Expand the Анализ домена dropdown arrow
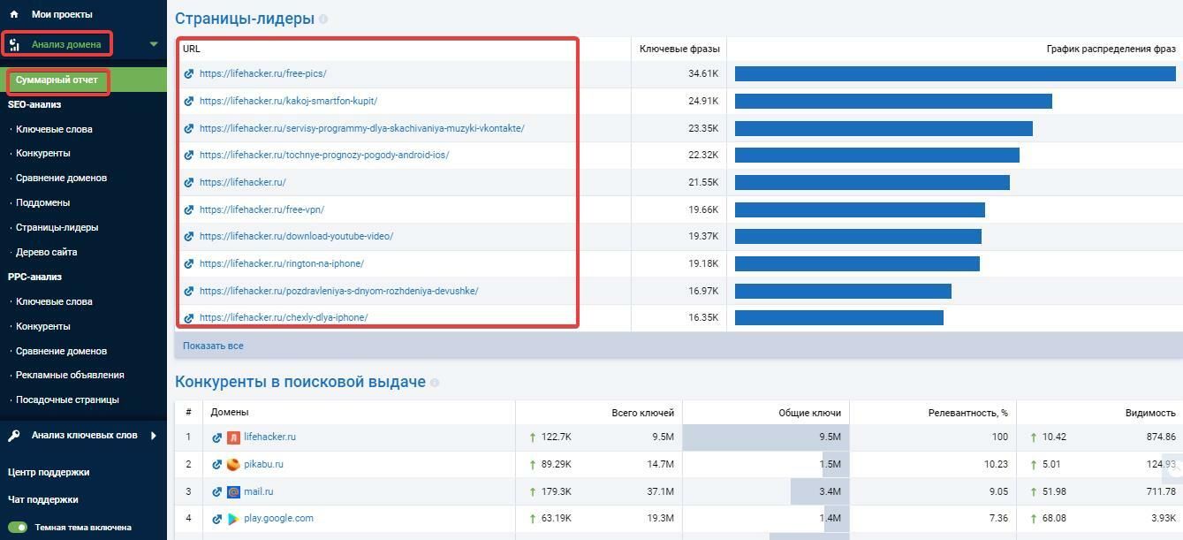 coord(154,44)
